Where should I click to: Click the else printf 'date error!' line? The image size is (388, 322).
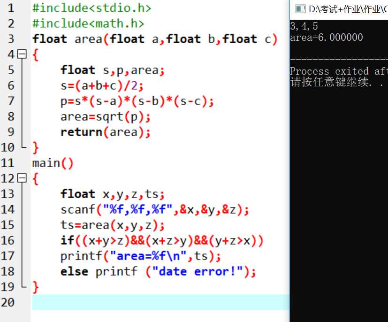click(159, 271)
